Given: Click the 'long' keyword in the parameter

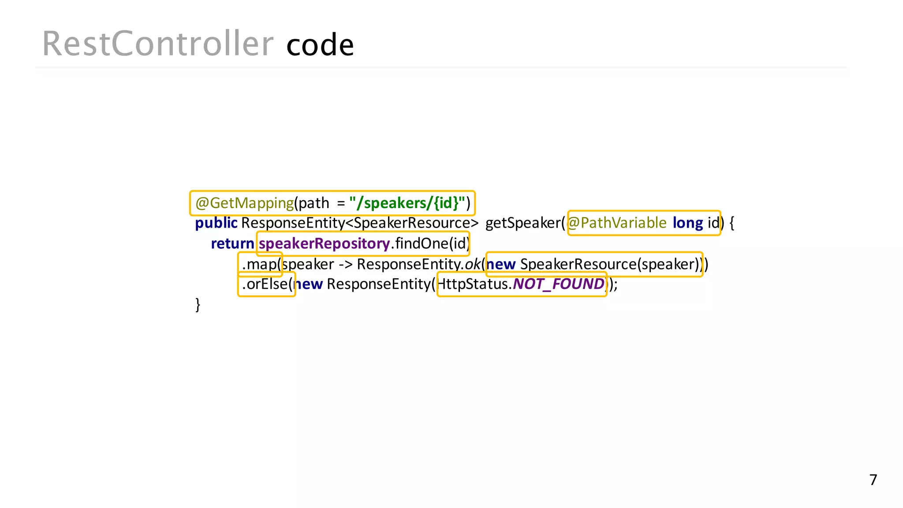Looking at the screenshot, I should pyautogui.click(x=687, y=223).
